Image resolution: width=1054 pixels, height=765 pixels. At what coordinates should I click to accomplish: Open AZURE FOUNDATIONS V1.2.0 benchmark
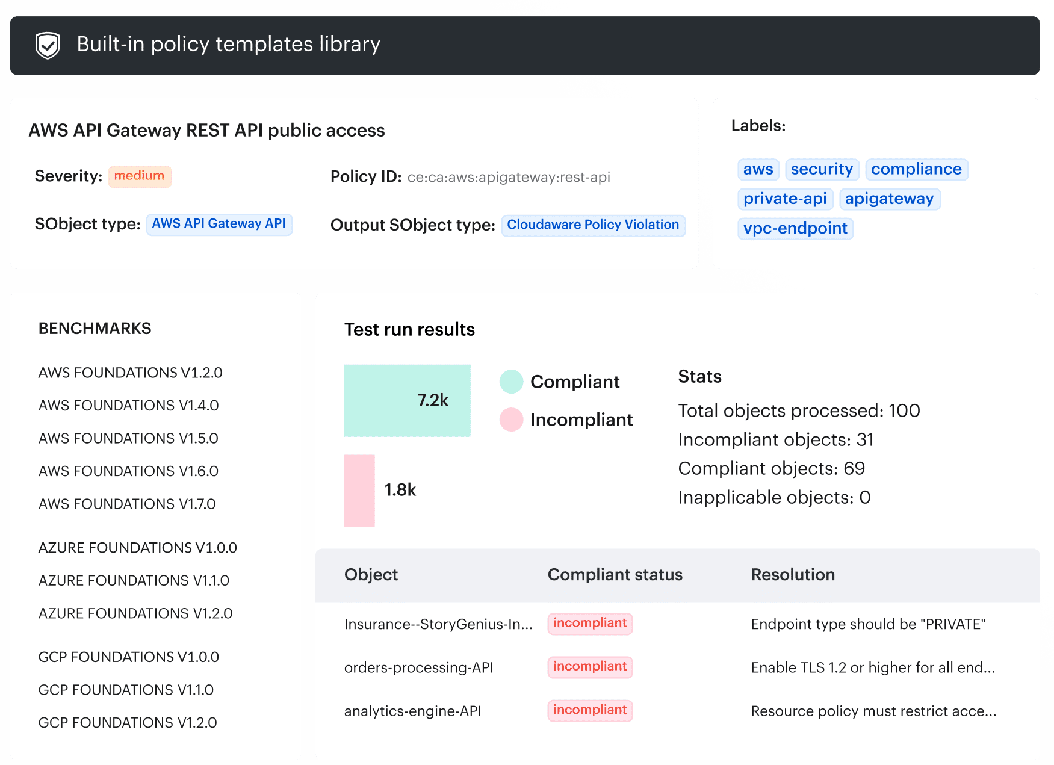(x=135, y=613)
